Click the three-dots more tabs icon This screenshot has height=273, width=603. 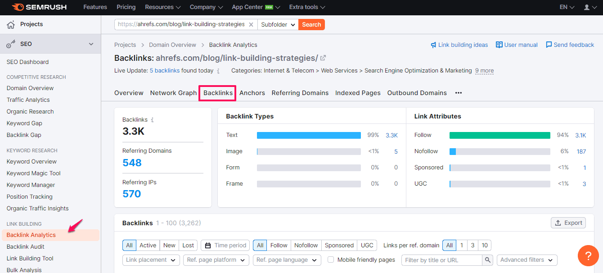pyautogui.click(x=459, y=93)
